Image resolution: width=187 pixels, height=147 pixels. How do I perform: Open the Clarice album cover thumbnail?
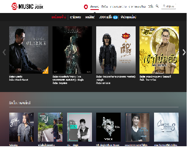29,50
